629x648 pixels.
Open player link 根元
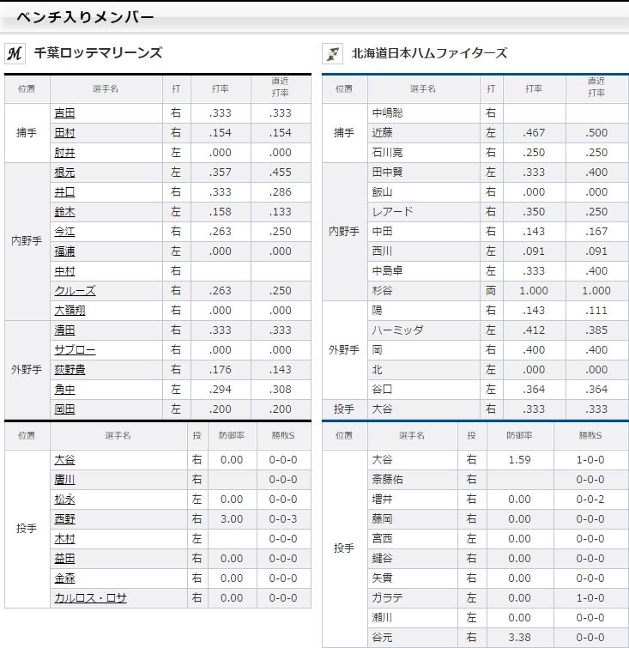[x=65, y=173]
